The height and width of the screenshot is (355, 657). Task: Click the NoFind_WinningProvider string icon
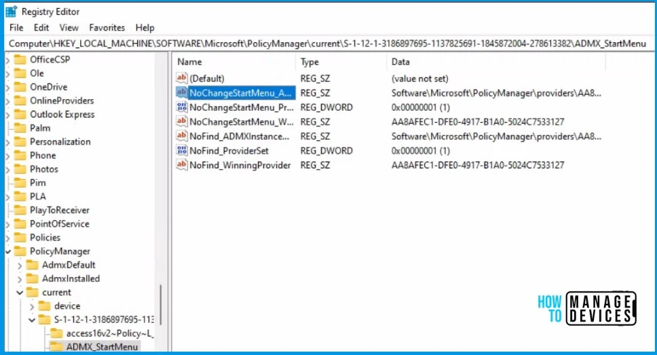coord(181,165)
